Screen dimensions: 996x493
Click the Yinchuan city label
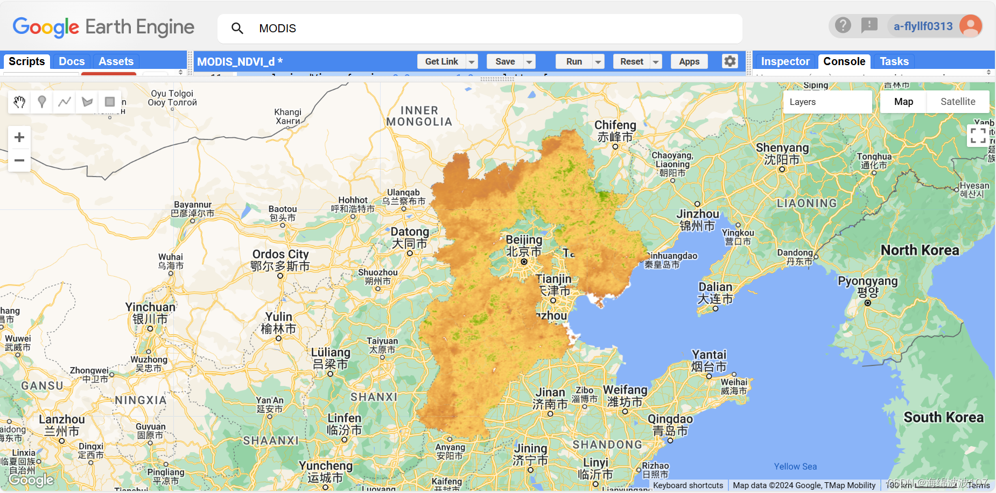point(151,313)
